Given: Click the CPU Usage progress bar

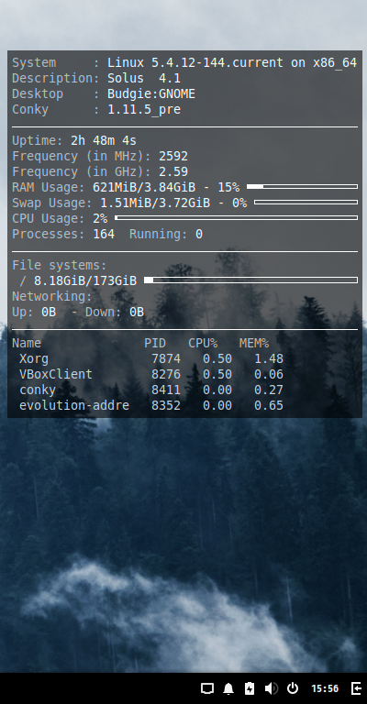Looking at the screenshot, I should pos(237,218).
